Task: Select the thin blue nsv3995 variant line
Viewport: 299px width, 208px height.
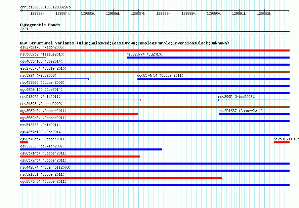Action: pos(254,100)
